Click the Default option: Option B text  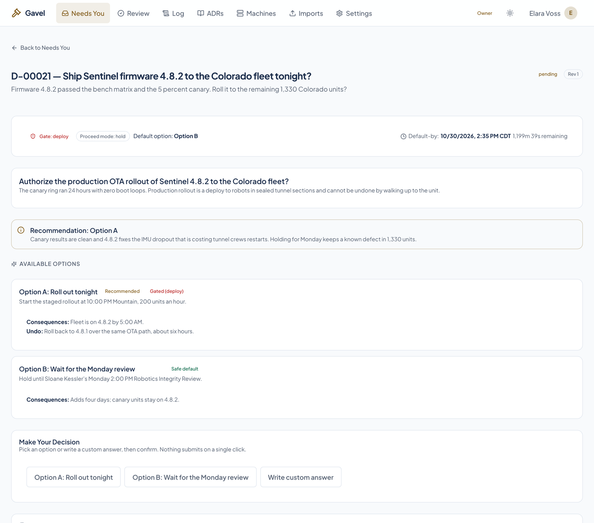click(165, 136)
